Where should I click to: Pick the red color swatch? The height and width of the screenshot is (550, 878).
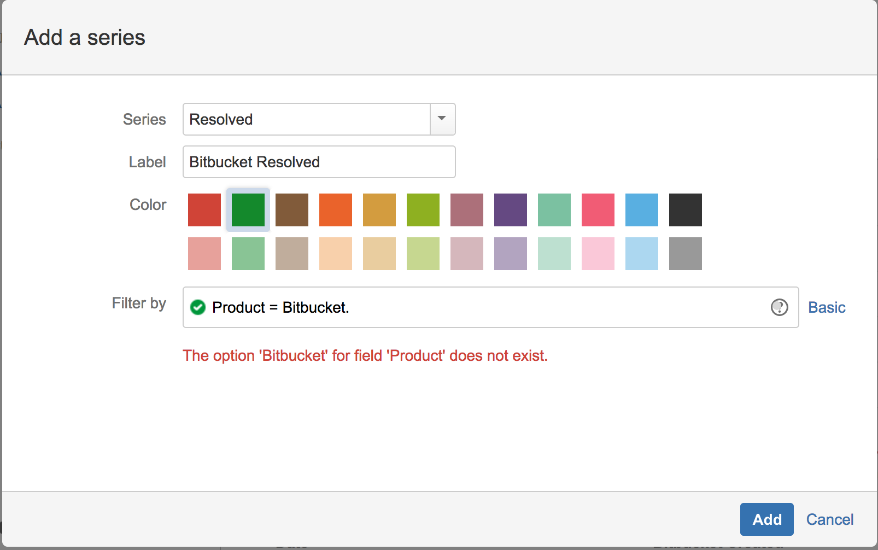[x=204, y=210]
